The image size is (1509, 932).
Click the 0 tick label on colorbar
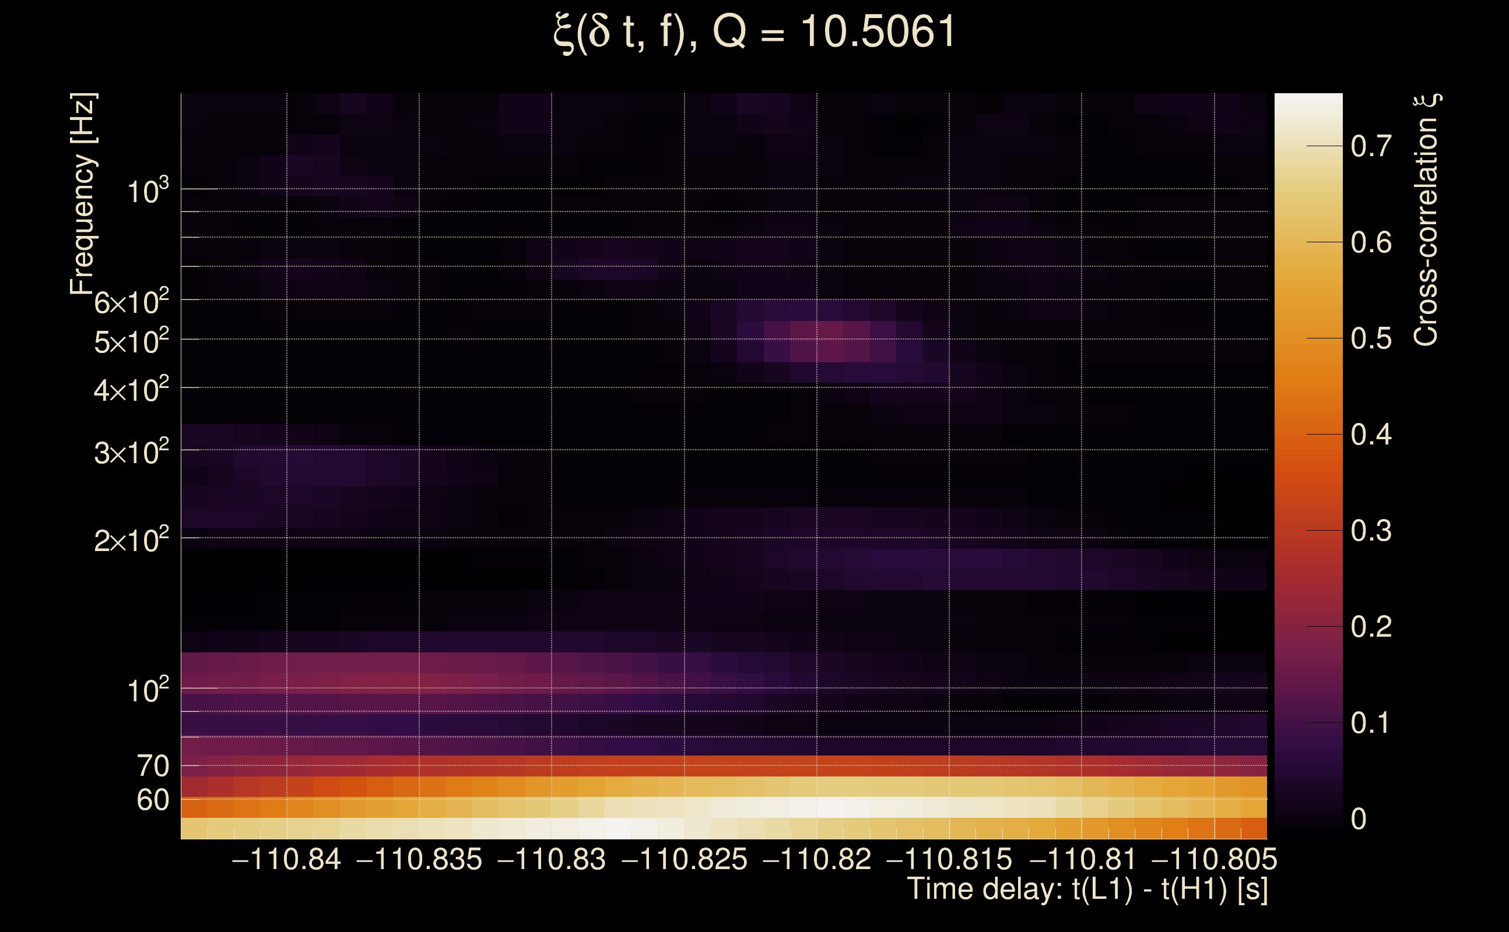pyautogui.click(x=1359, y=819)
